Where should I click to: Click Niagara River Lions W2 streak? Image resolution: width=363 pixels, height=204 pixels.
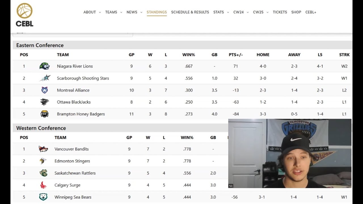tap(344, 66)
